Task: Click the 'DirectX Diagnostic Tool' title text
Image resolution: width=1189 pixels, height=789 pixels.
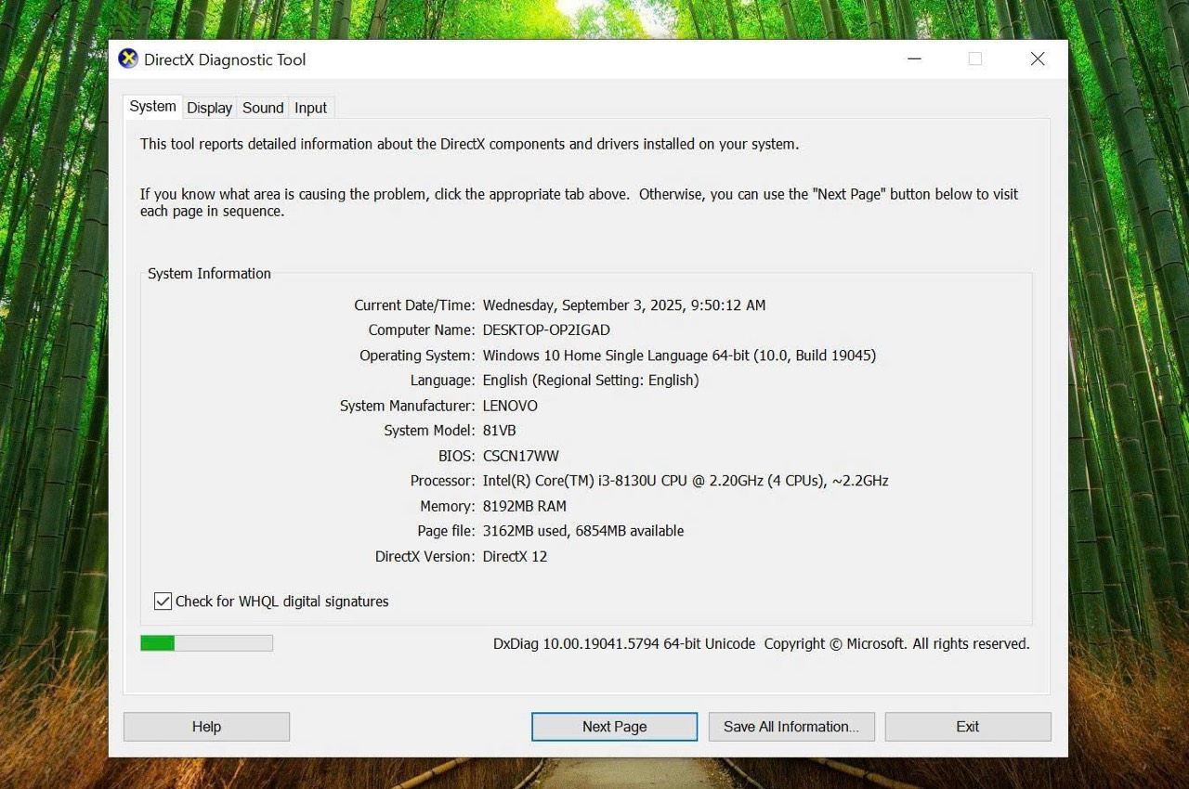Action: coord(224,59)
